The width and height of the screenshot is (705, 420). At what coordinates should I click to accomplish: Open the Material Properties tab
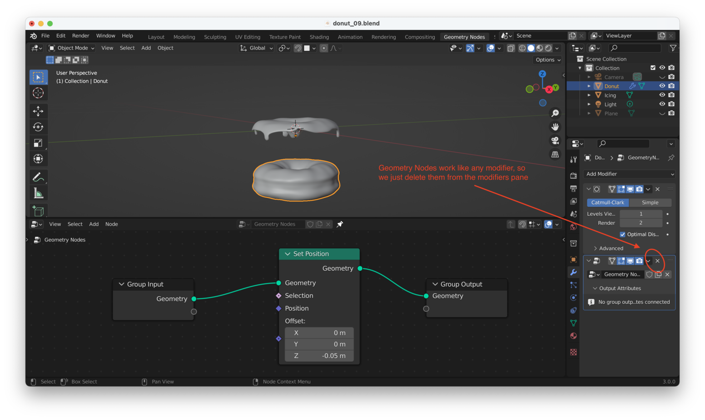pyautogui.click(x=573, y=336)
